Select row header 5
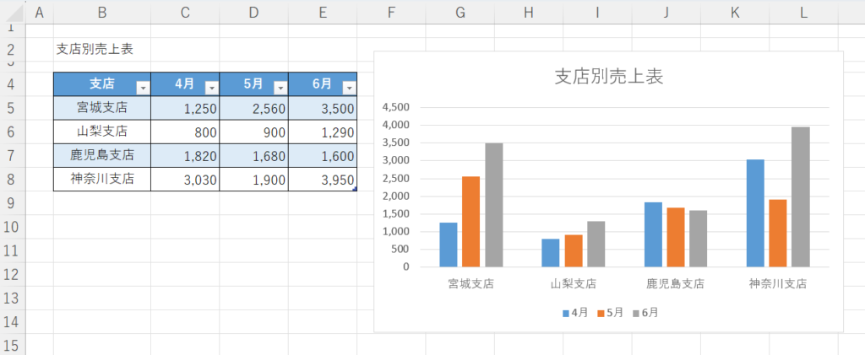 click(12, 108)
